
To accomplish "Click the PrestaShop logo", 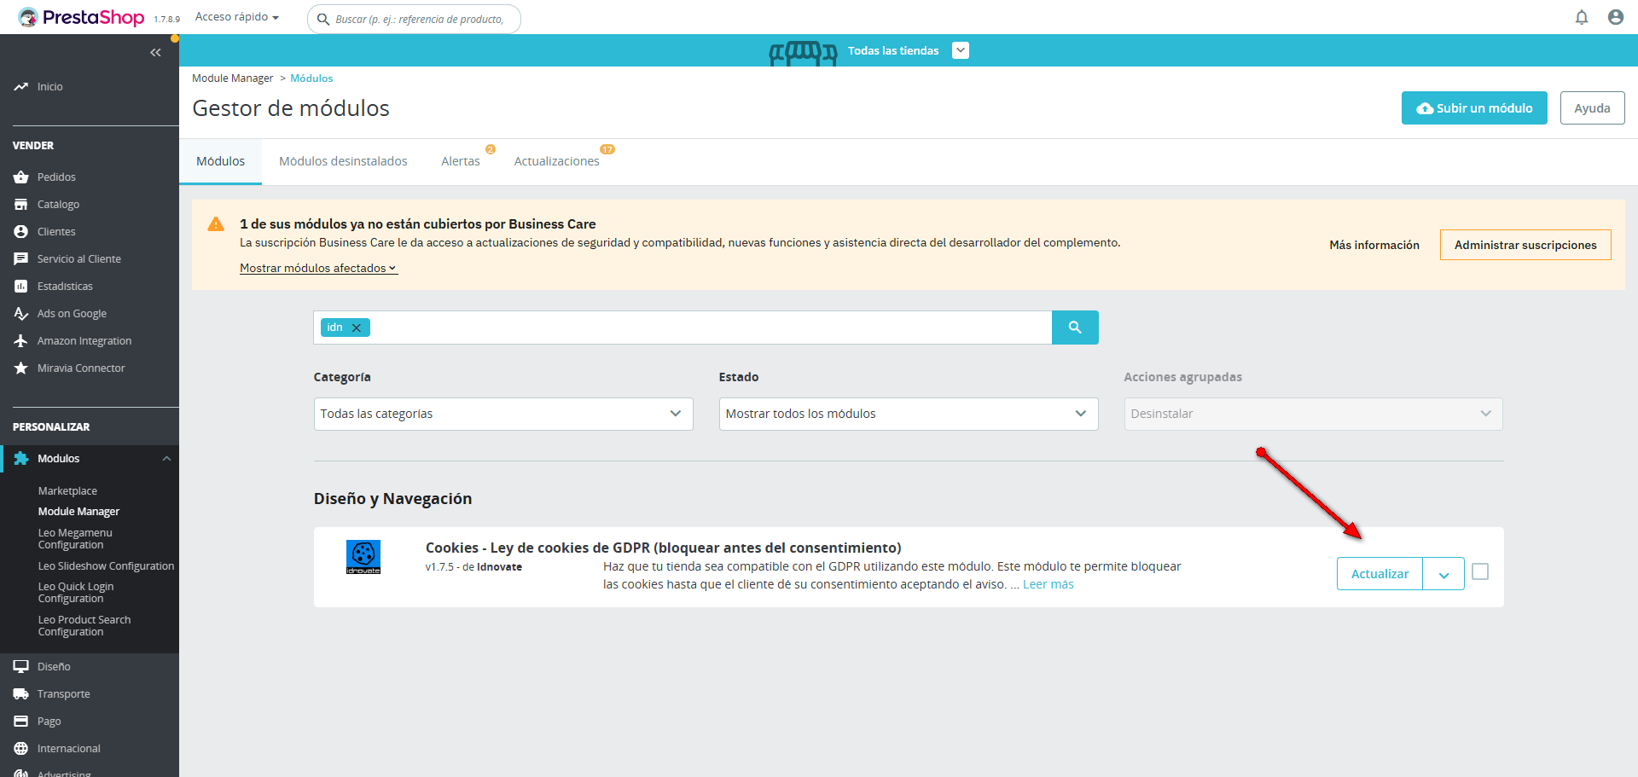I will (x=81, y=17).
